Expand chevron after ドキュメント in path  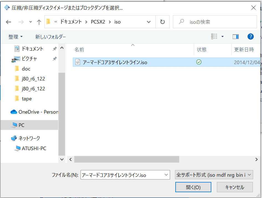(86, 22)
